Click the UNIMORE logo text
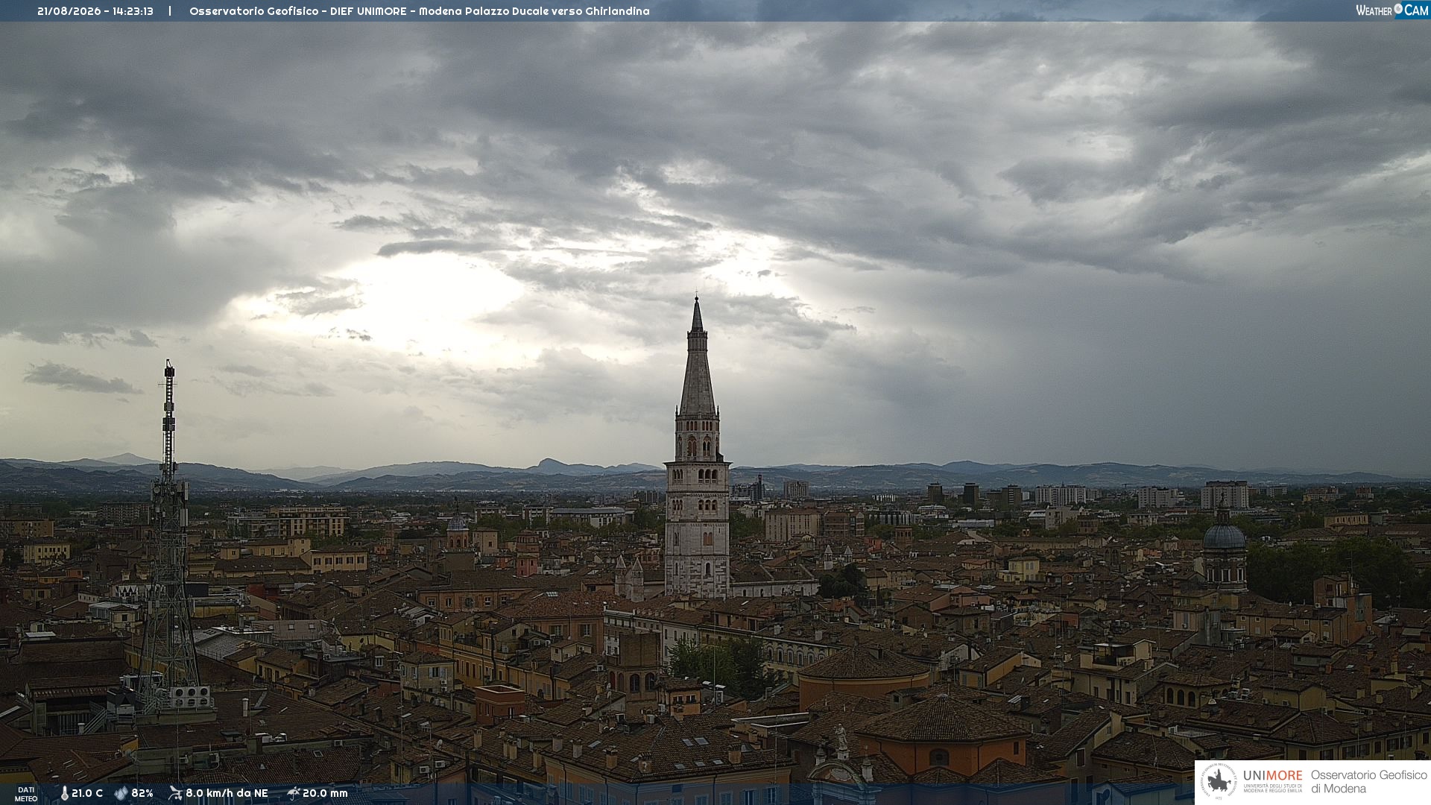 click(1272, 775)
